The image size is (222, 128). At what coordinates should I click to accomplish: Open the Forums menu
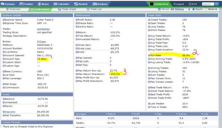[x=8, y=4]
